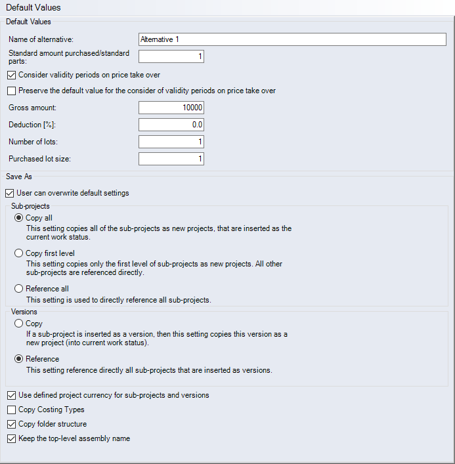Click the Number of lots field
Screen dimensions: 455x464
click(x=171, y=142)
